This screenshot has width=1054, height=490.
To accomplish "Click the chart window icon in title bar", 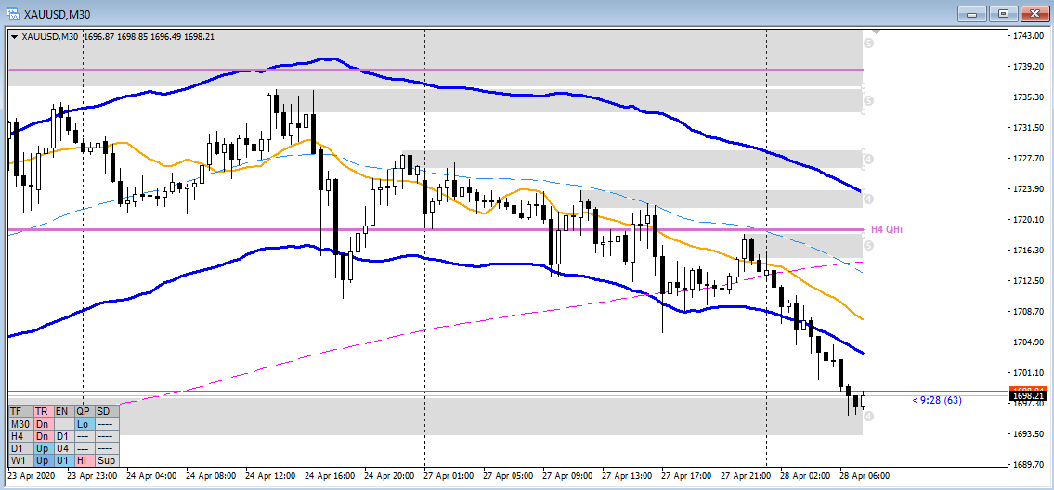I will point(10,14).
